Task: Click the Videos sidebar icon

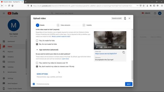Action: point(4,47)
